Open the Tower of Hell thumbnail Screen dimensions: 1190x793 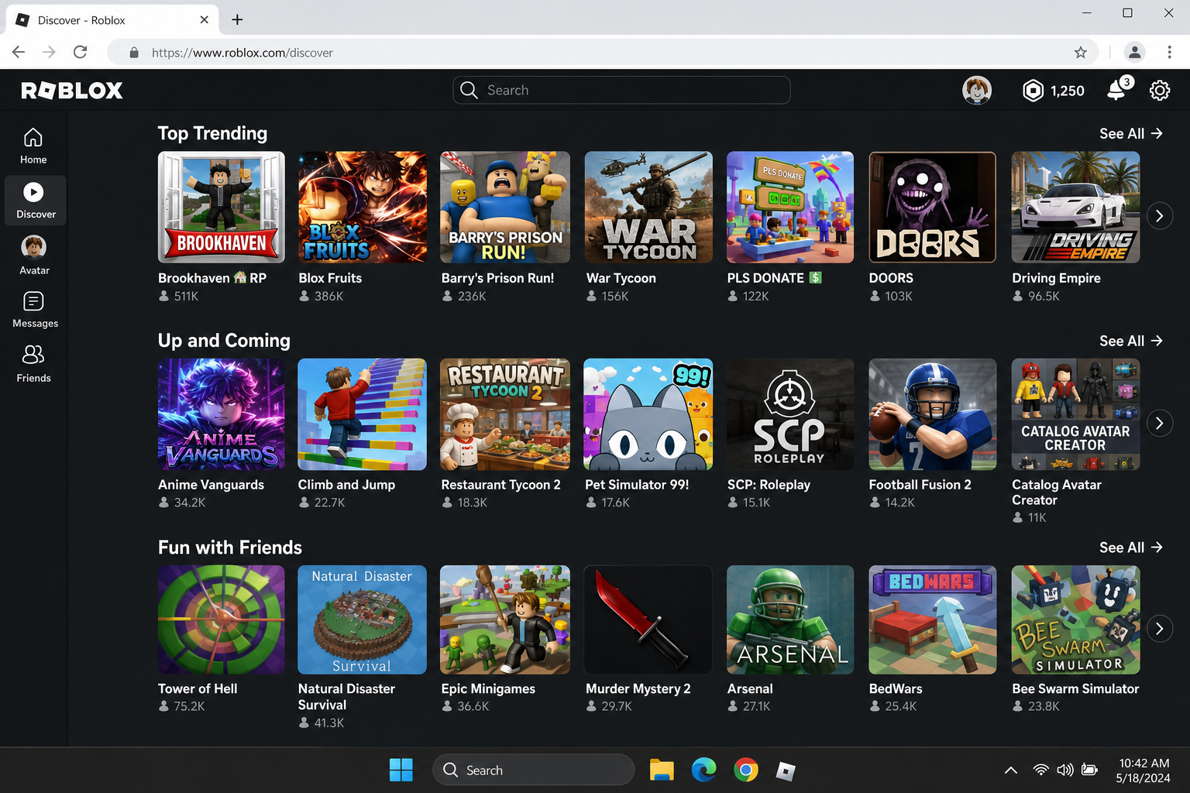[x=222, y=620]
